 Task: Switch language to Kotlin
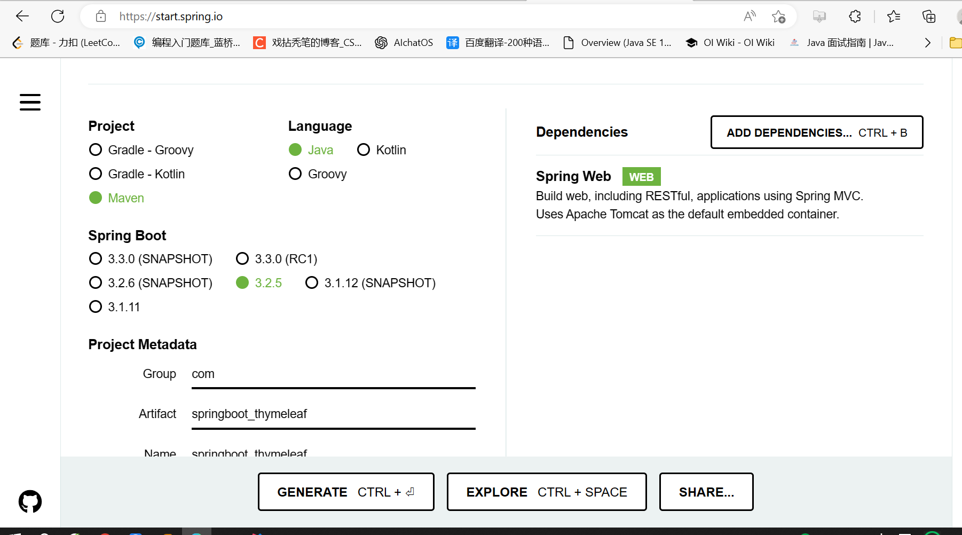(364, 150)
